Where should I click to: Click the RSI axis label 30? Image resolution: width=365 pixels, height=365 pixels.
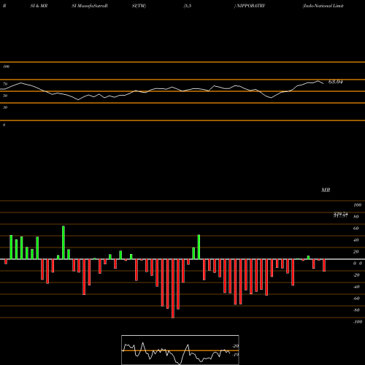click(5, 107)
